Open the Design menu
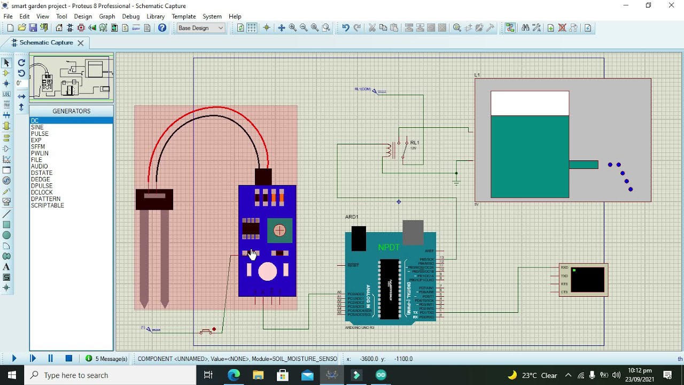This screenshot has width=684, height=385. (x=83, y=17)
